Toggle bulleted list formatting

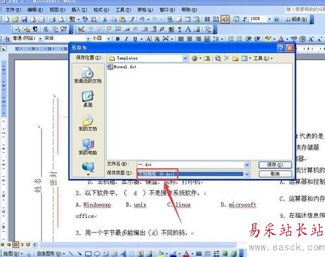(x=239, y=39)
